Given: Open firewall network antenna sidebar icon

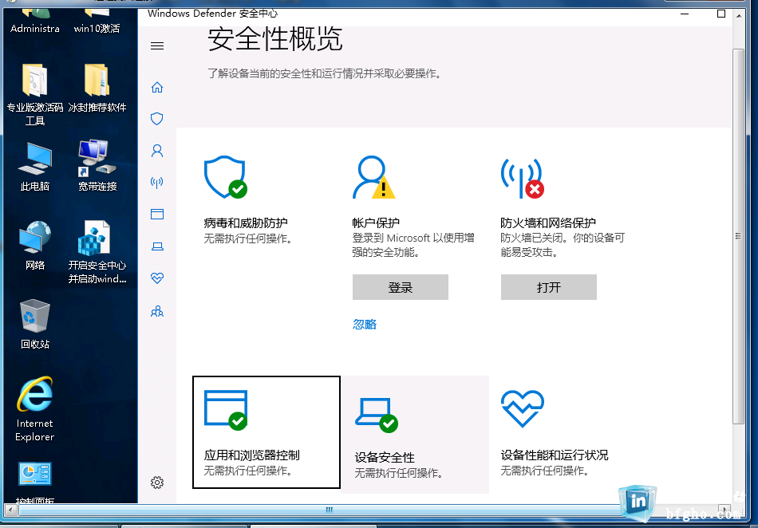Looking at the screenshot, I should point(157,183).
